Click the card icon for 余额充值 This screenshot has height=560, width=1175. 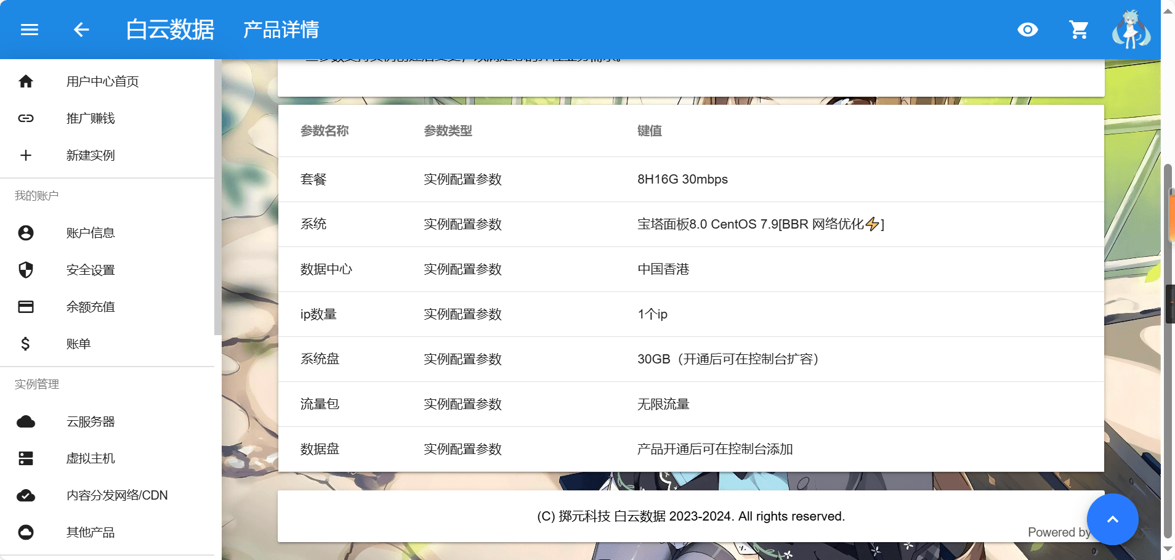26,307
